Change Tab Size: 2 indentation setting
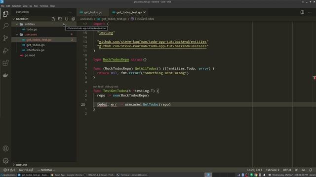The image size is (316, 177). [273, 170]
